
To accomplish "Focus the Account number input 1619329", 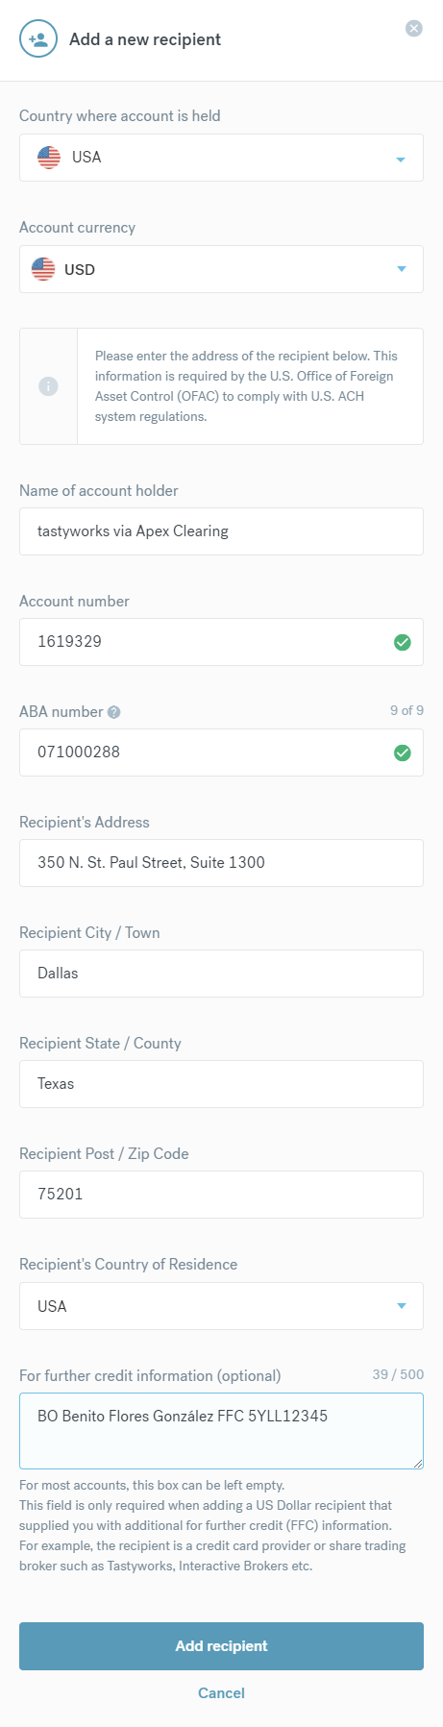I will point(221,642).
